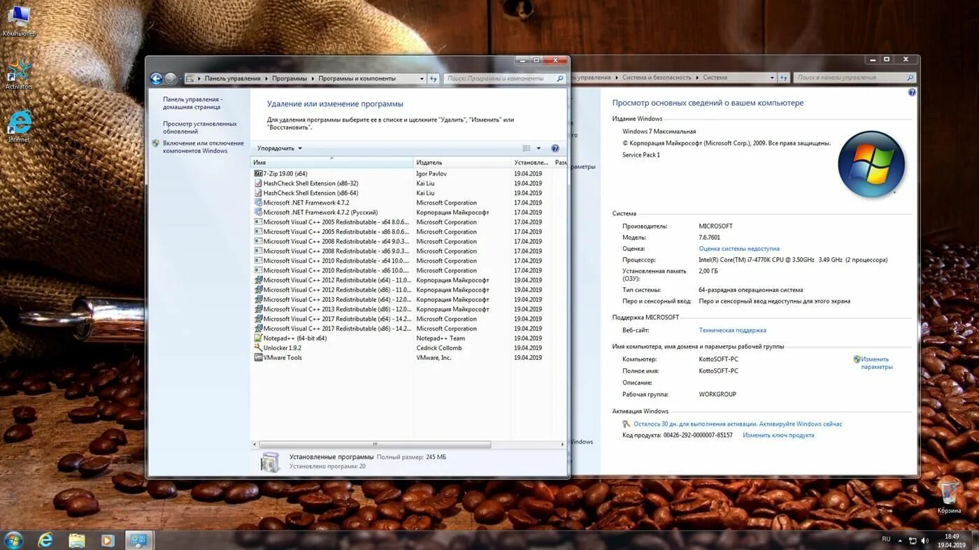Sort list by the Имя column header

click(332, 162)
